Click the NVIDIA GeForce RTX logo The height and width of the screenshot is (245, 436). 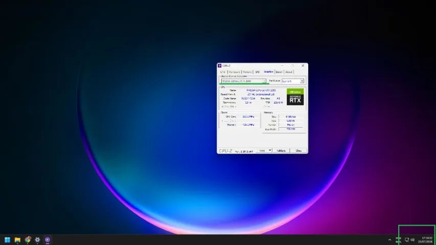(295, 96)
